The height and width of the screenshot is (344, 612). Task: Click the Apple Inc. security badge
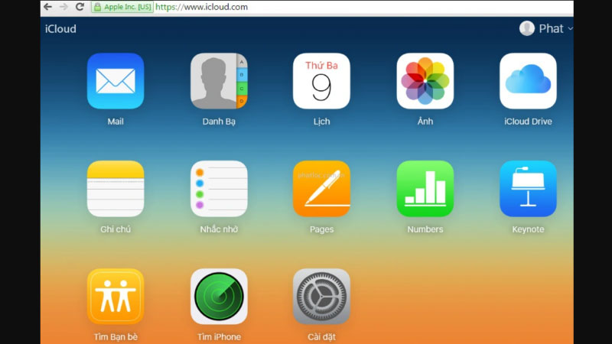[x=122, y=7]
